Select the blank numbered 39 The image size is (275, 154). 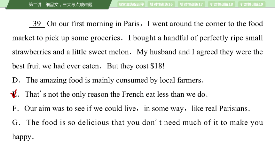[37, 24]
